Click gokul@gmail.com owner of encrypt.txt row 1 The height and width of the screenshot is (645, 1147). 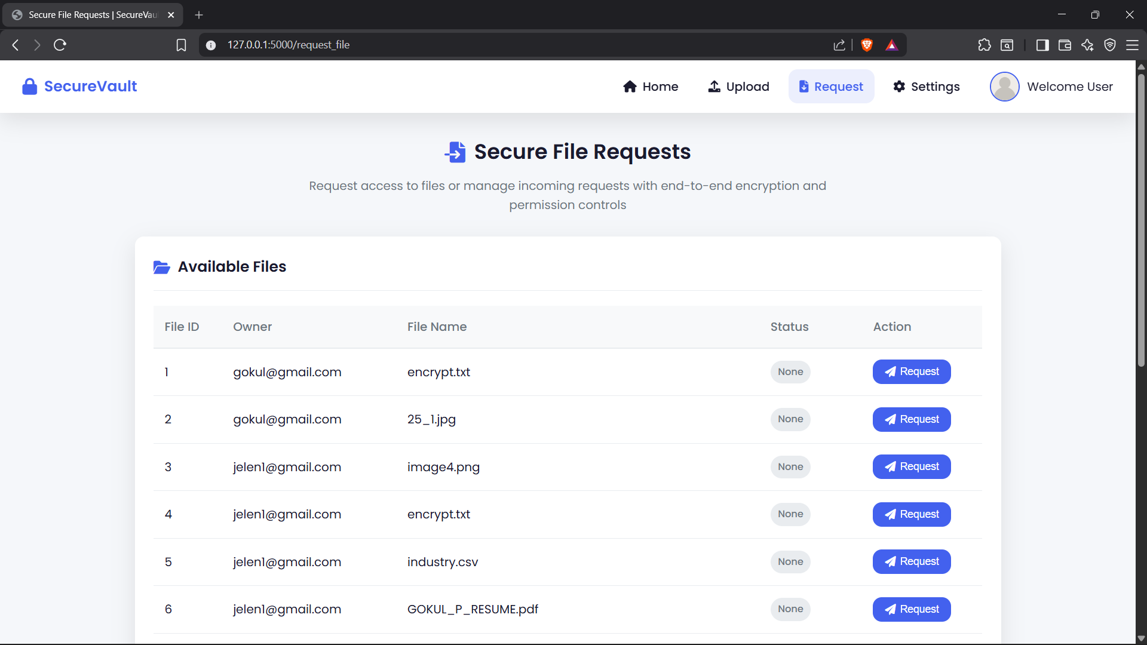tap(287, 372)
